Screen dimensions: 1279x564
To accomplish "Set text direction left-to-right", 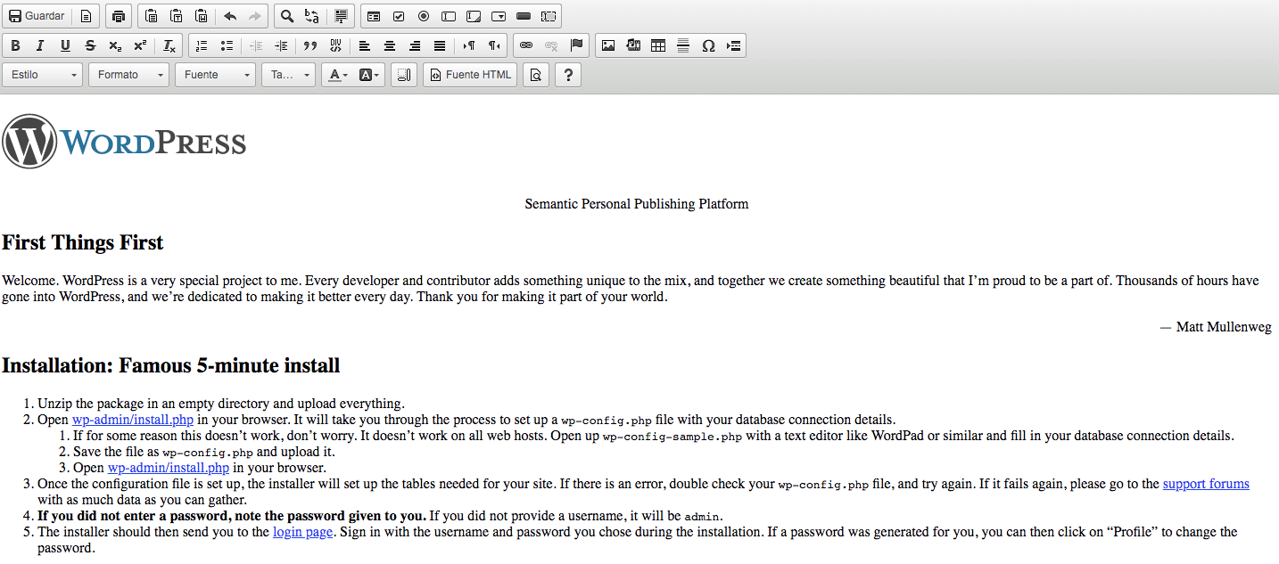I will pos(469,45).
